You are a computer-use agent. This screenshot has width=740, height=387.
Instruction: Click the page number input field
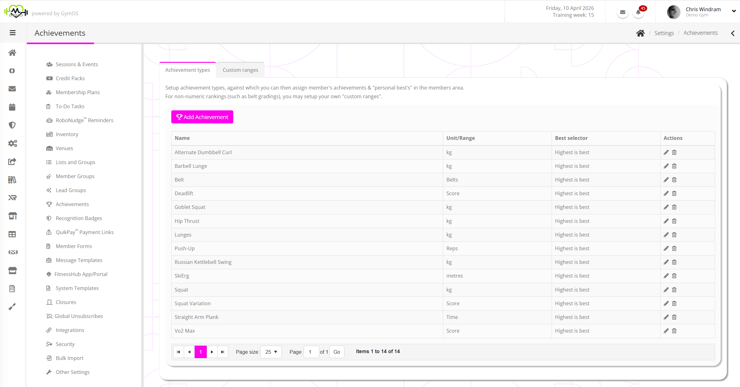[x=311, y=352]
